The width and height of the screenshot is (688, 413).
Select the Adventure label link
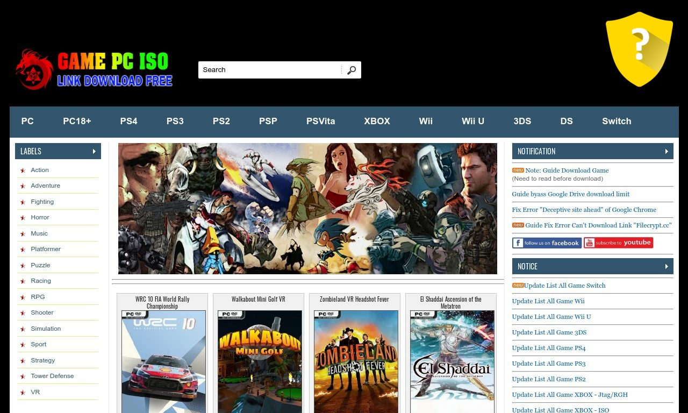[x=45, y=186]
